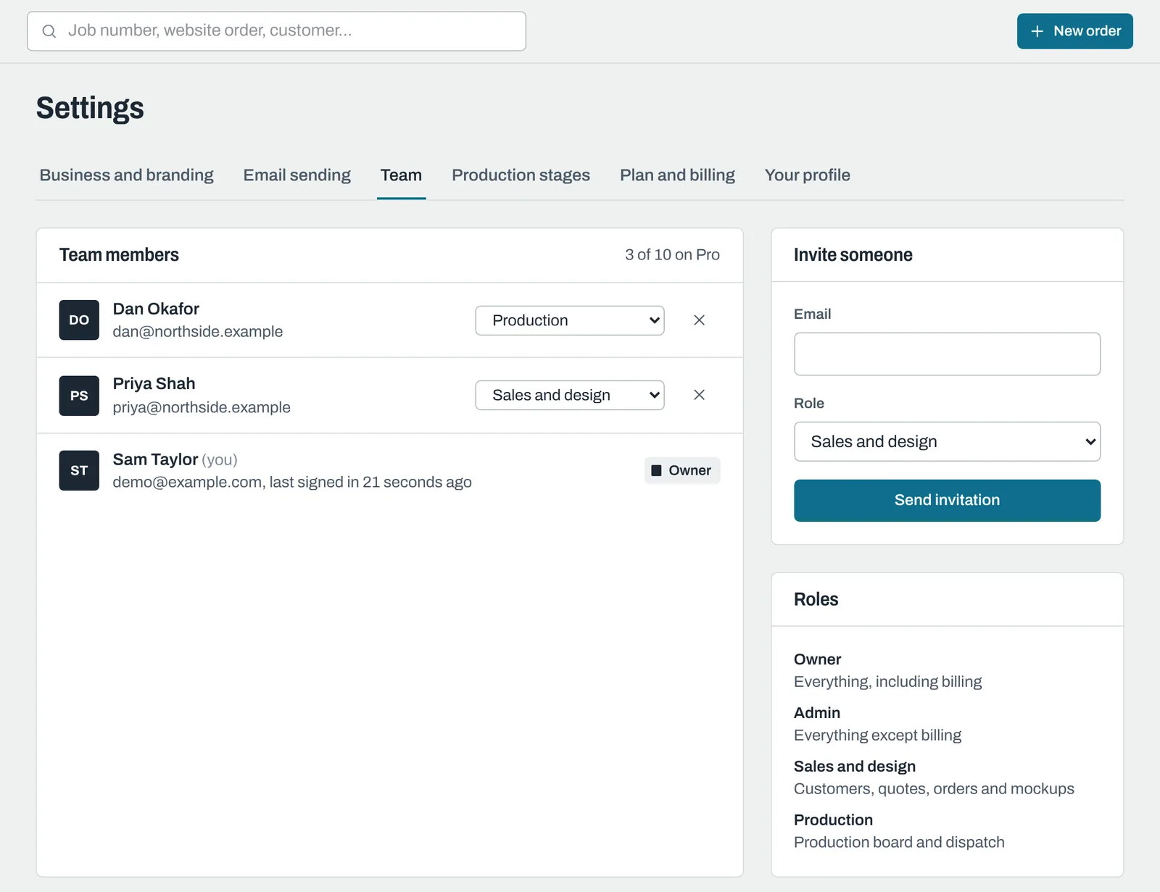This screenshot has width=1160, height=892.
Task: Click Everything, including billing text
Action: point(887,682)
